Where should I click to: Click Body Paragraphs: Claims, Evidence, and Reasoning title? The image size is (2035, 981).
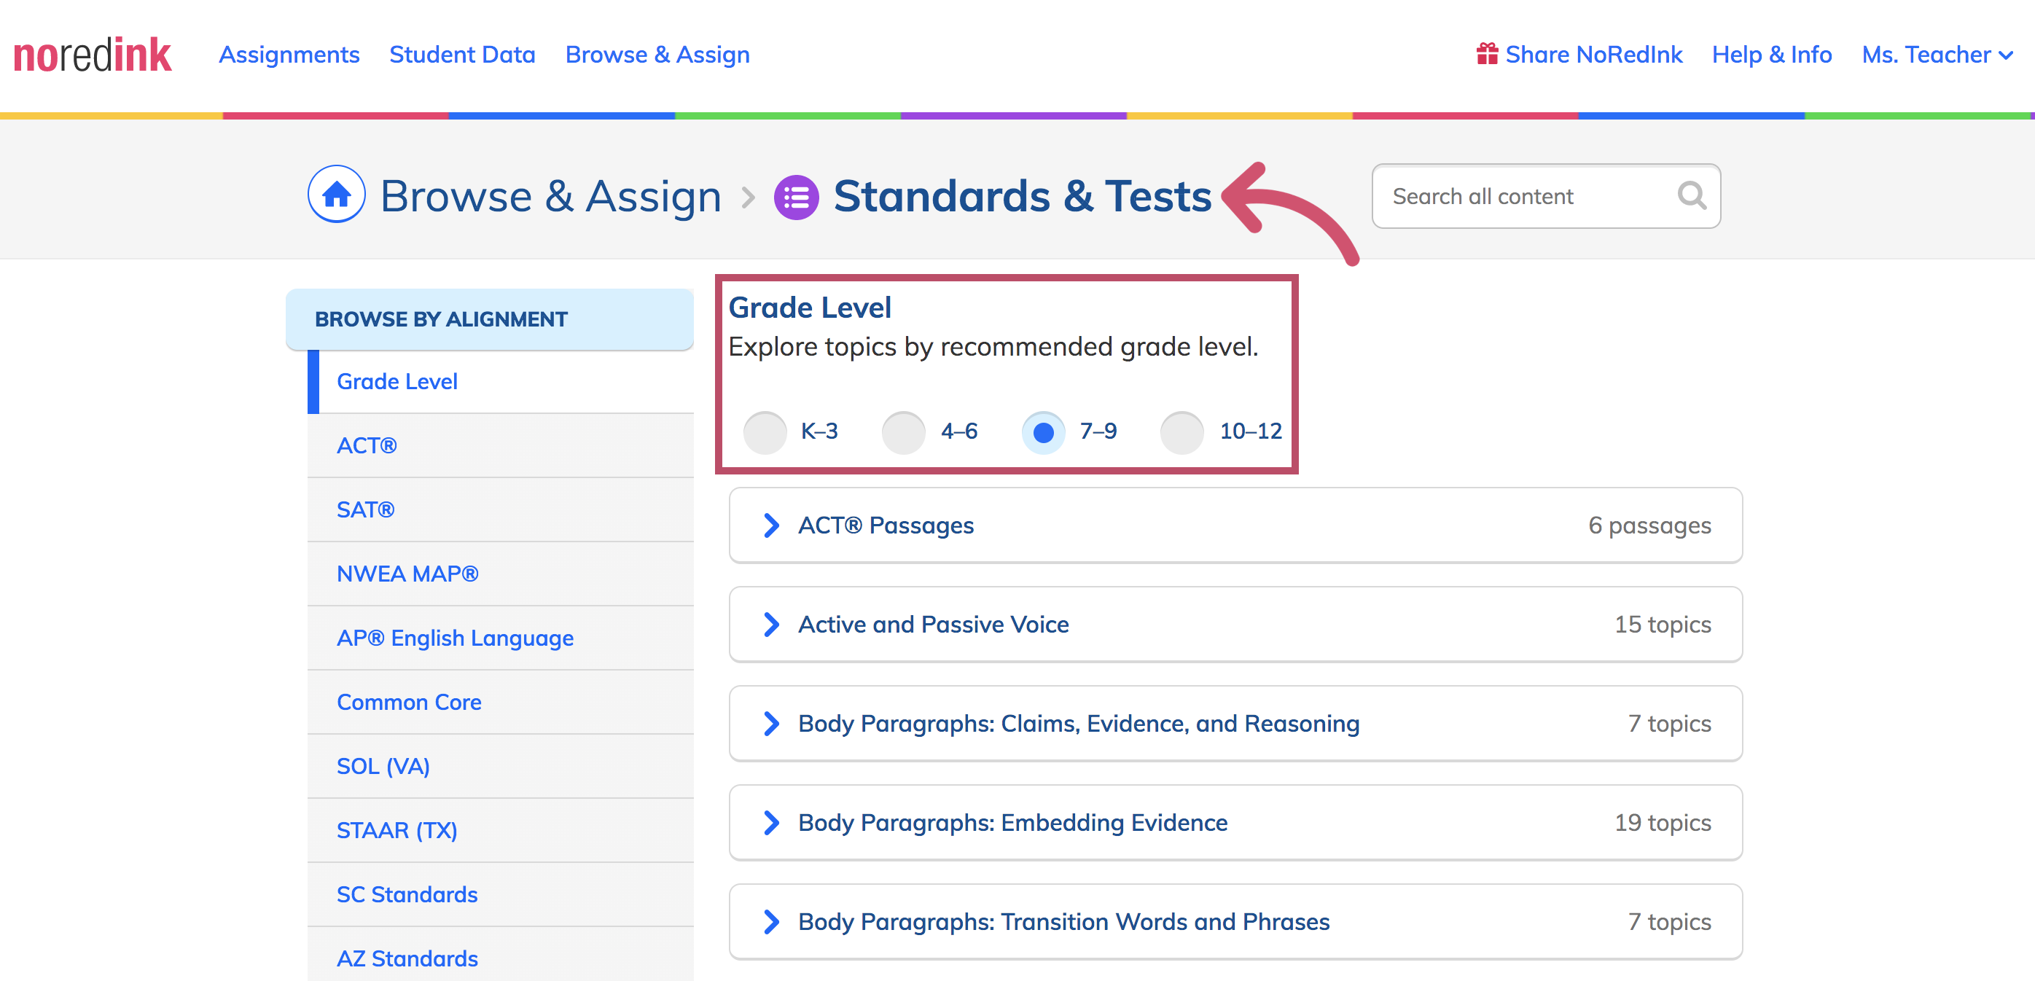pyautogui.click(x=1078, y=724)
